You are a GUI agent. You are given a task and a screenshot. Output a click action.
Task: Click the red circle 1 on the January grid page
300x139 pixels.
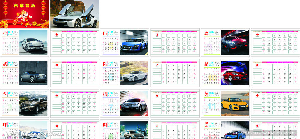tap(57, 35)
